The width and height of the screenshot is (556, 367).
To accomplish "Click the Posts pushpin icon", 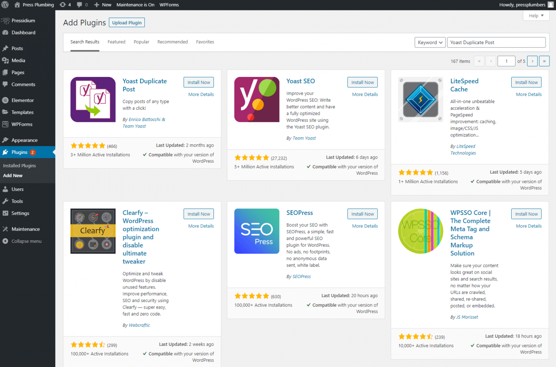I will (5, 48).
